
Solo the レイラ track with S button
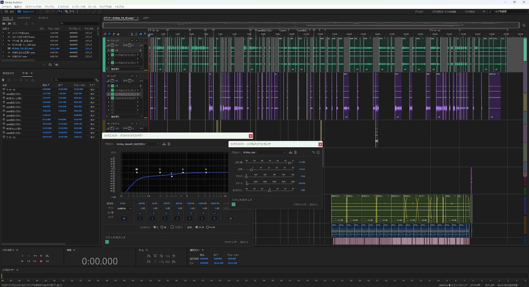pos(137,76)
